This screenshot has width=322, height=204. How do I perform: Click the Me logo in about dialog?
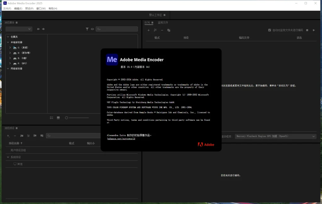tap(112, 59)
